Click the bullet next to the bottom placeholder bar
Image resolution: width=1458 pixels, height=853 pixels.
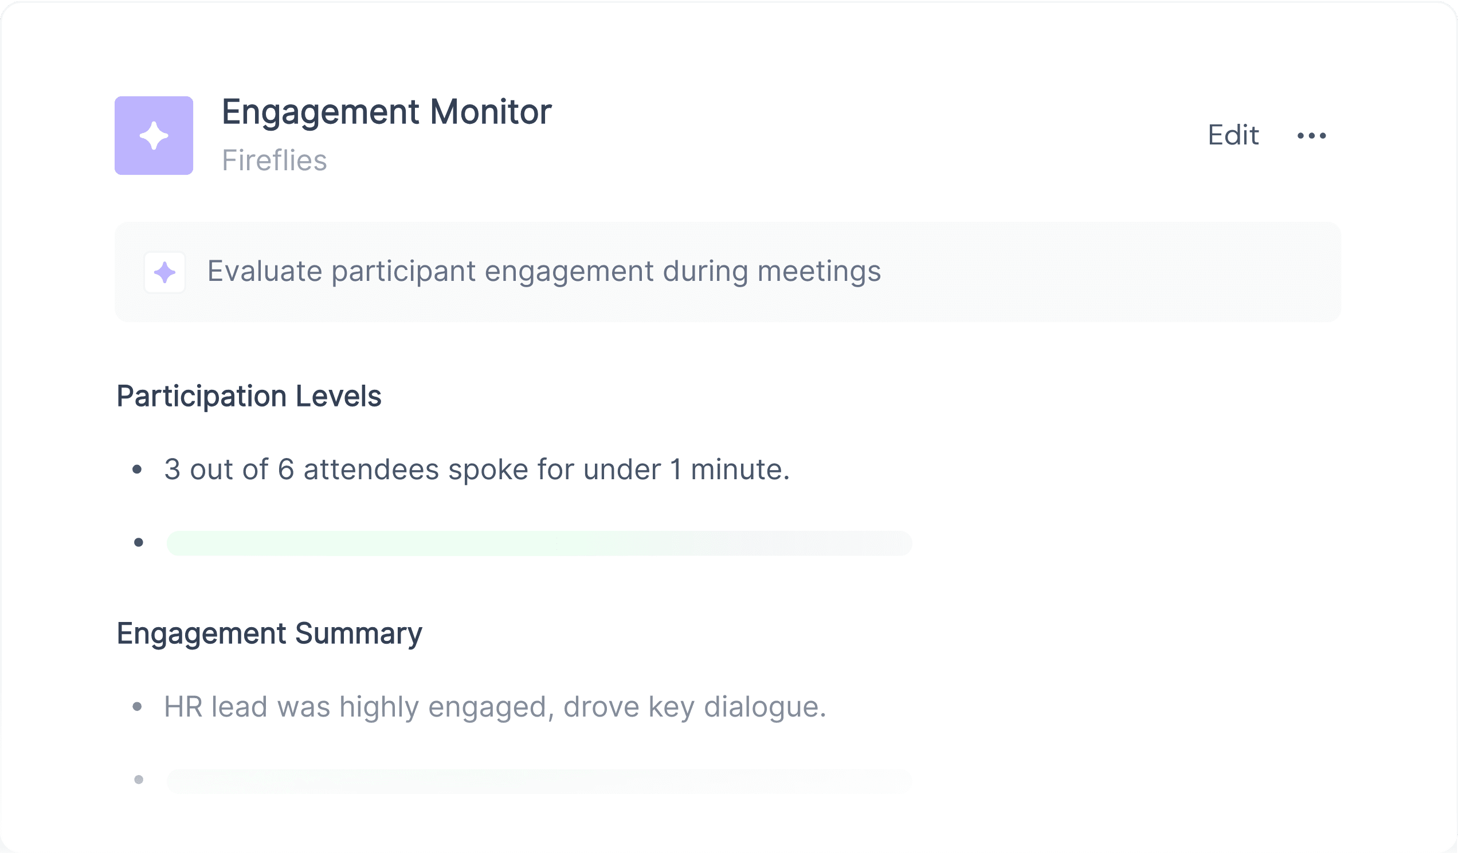(138, 780)
